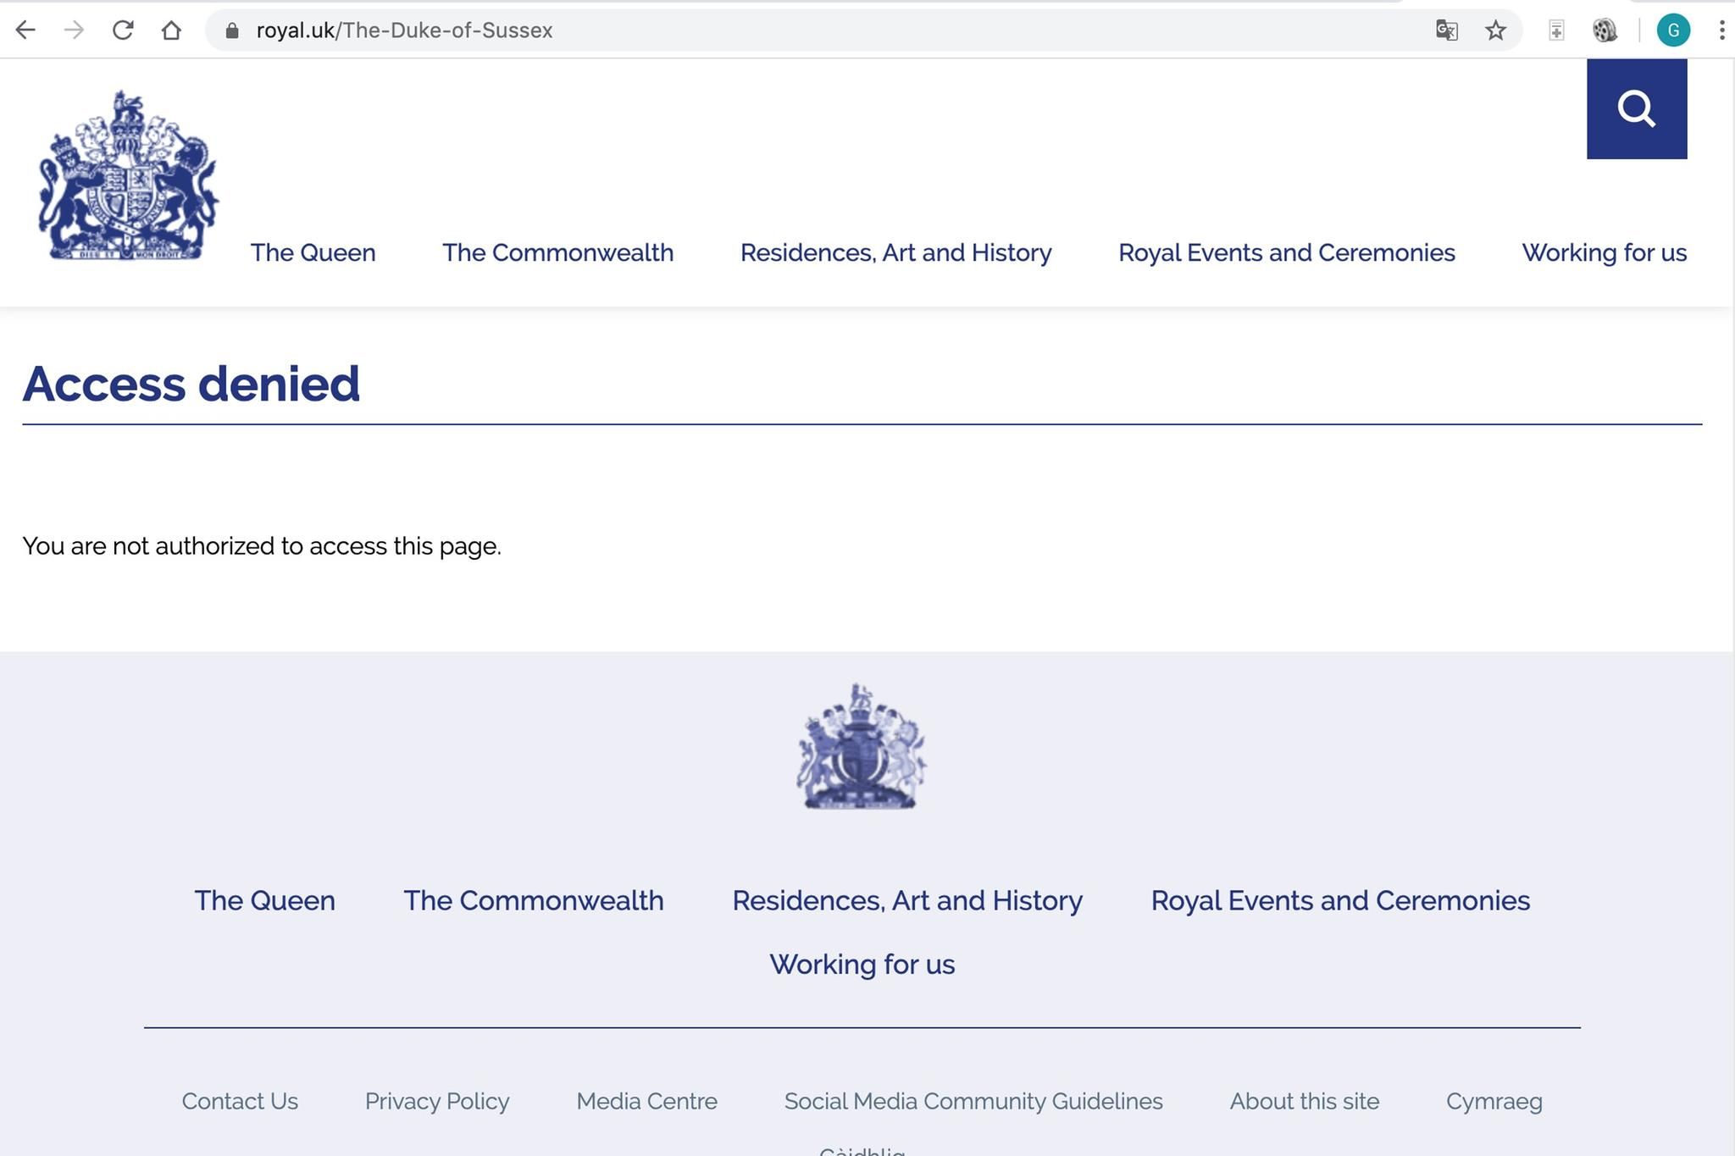Bookmark this page with star icon
This screenshot has height=1156, width=1735.
[x=1495, y=30]
